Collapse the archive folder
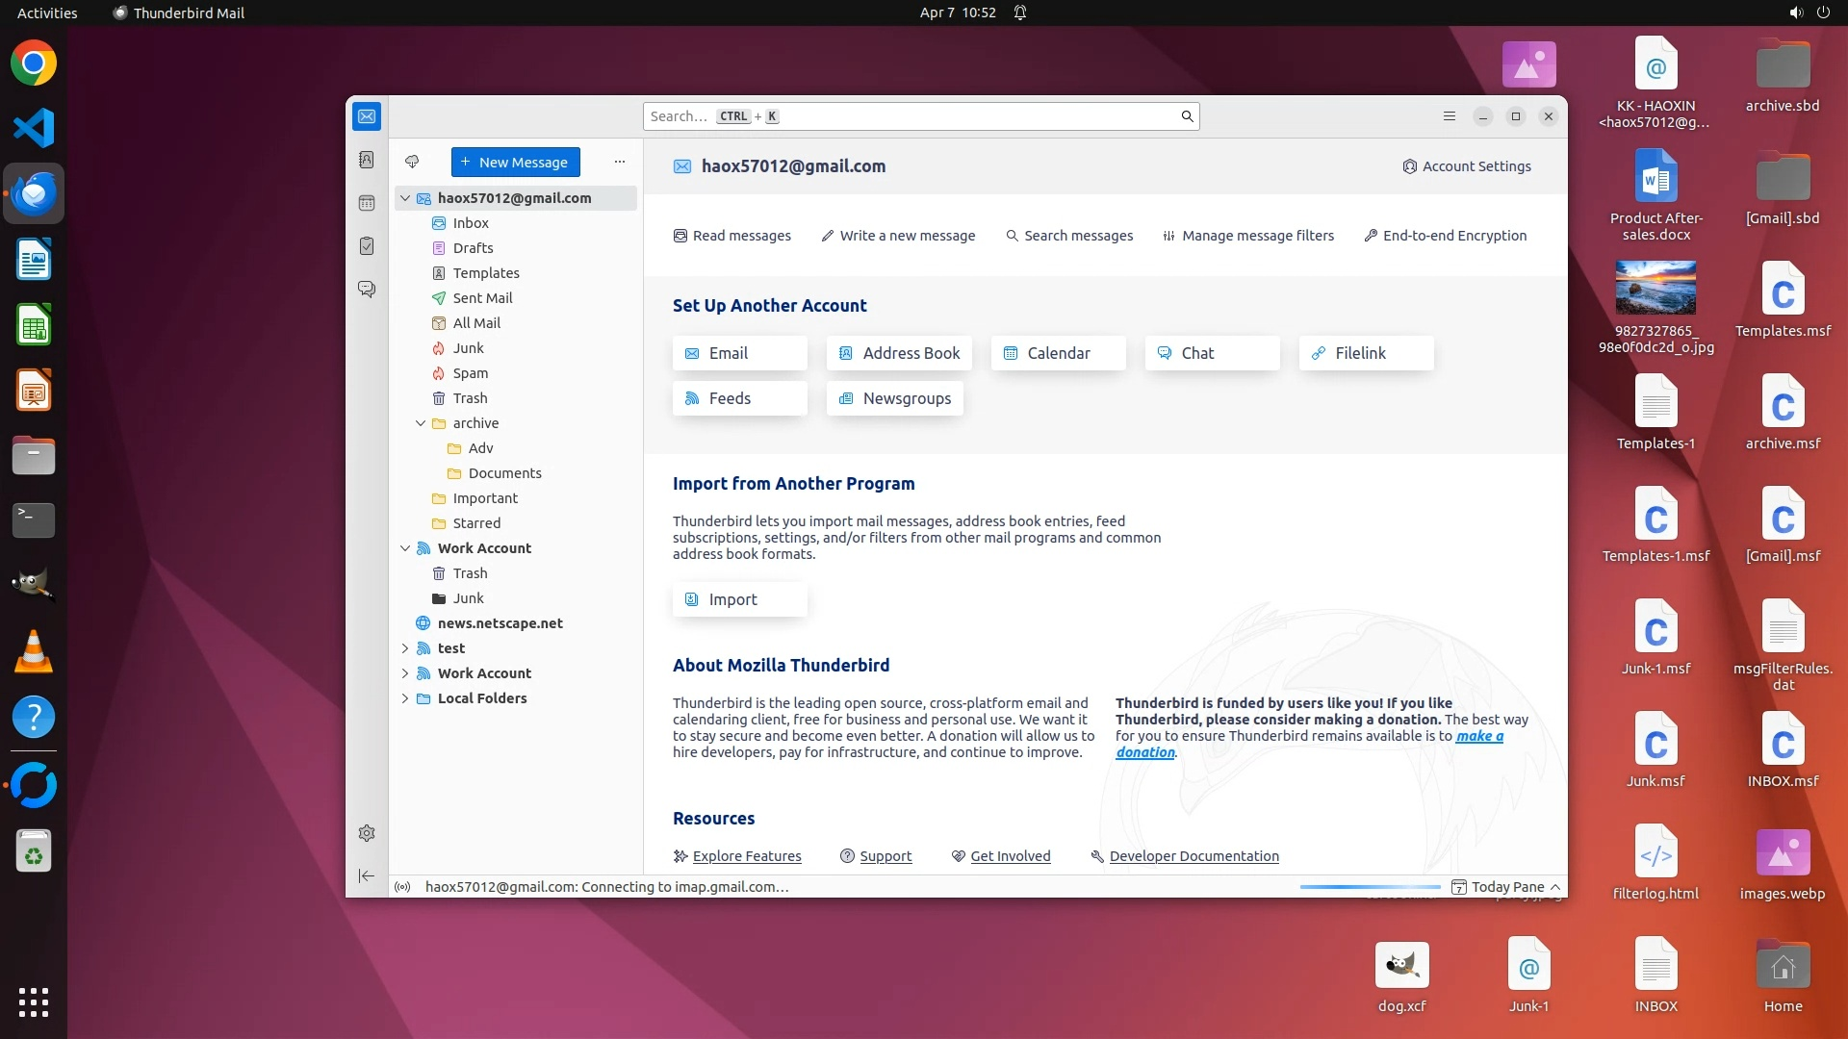 421,423
